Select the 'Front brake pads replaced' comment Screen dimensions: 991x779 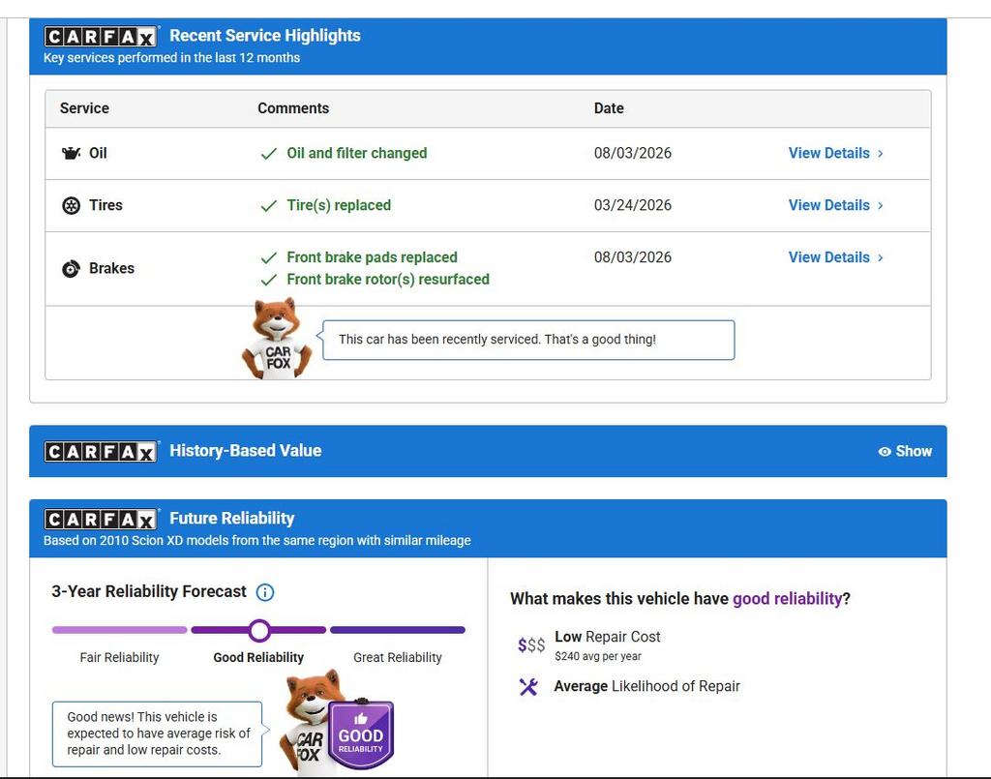373,257
